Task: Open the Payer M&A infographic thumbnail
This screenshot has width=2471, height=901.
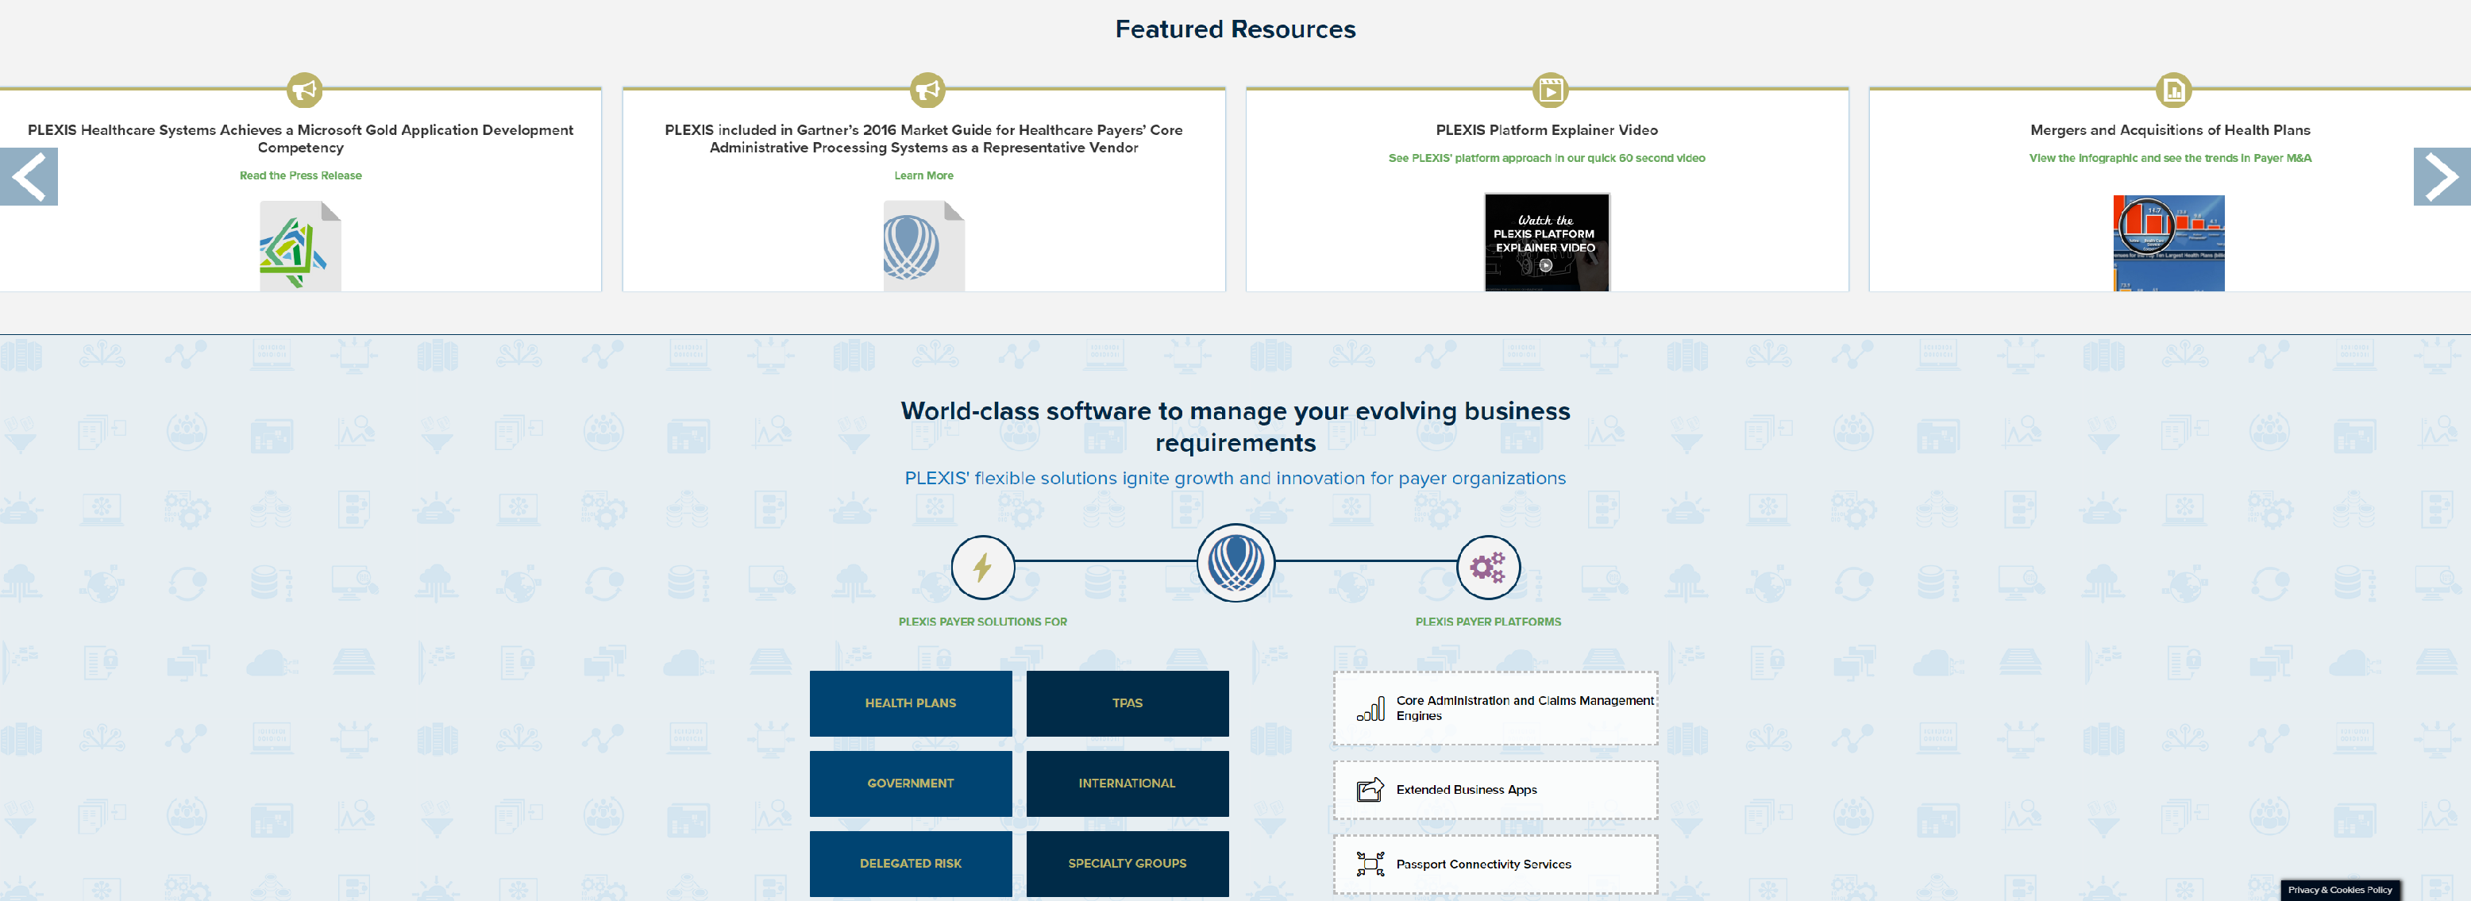Action: click(x=2168, y=244)
